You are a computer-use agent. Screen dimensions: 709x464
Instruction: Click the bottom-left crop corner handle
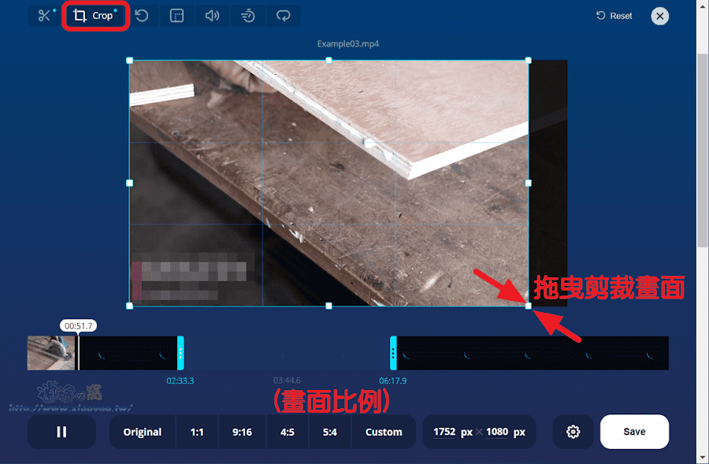130,306
